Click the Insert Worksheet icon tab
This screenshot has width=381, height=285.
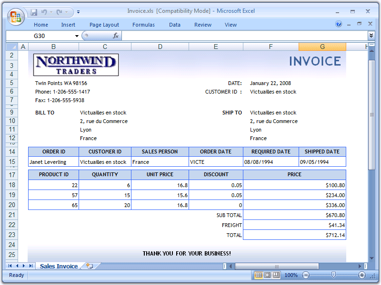90,266
